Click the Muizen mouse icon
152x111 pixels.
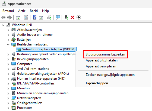point(14,93)
